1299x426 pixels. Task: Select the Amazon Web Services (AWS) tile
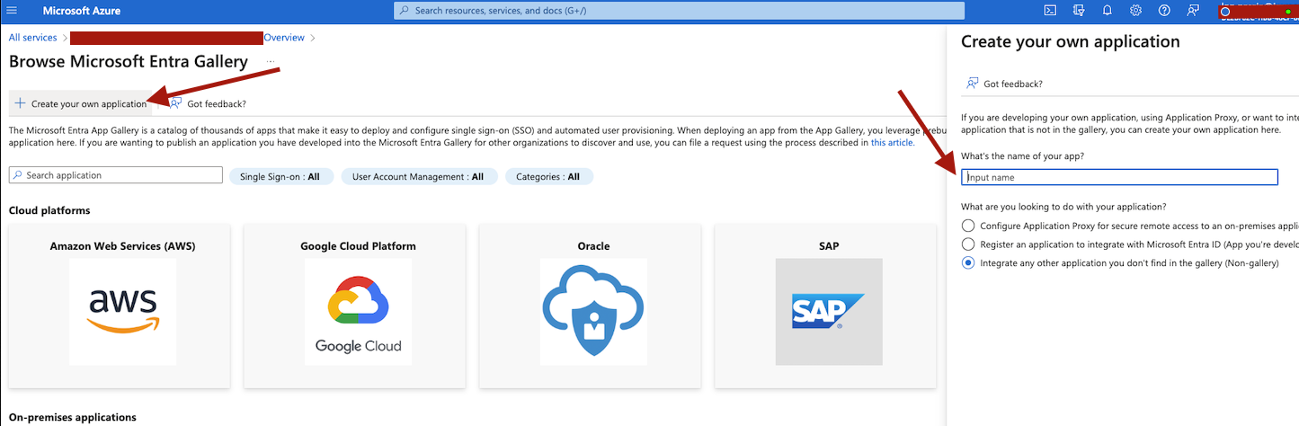(122, 306)
